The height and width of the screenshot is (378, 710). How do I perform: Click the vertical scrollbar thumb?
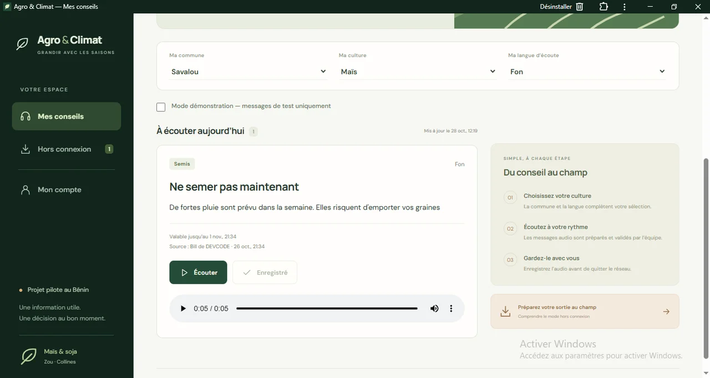coord(706,258)
